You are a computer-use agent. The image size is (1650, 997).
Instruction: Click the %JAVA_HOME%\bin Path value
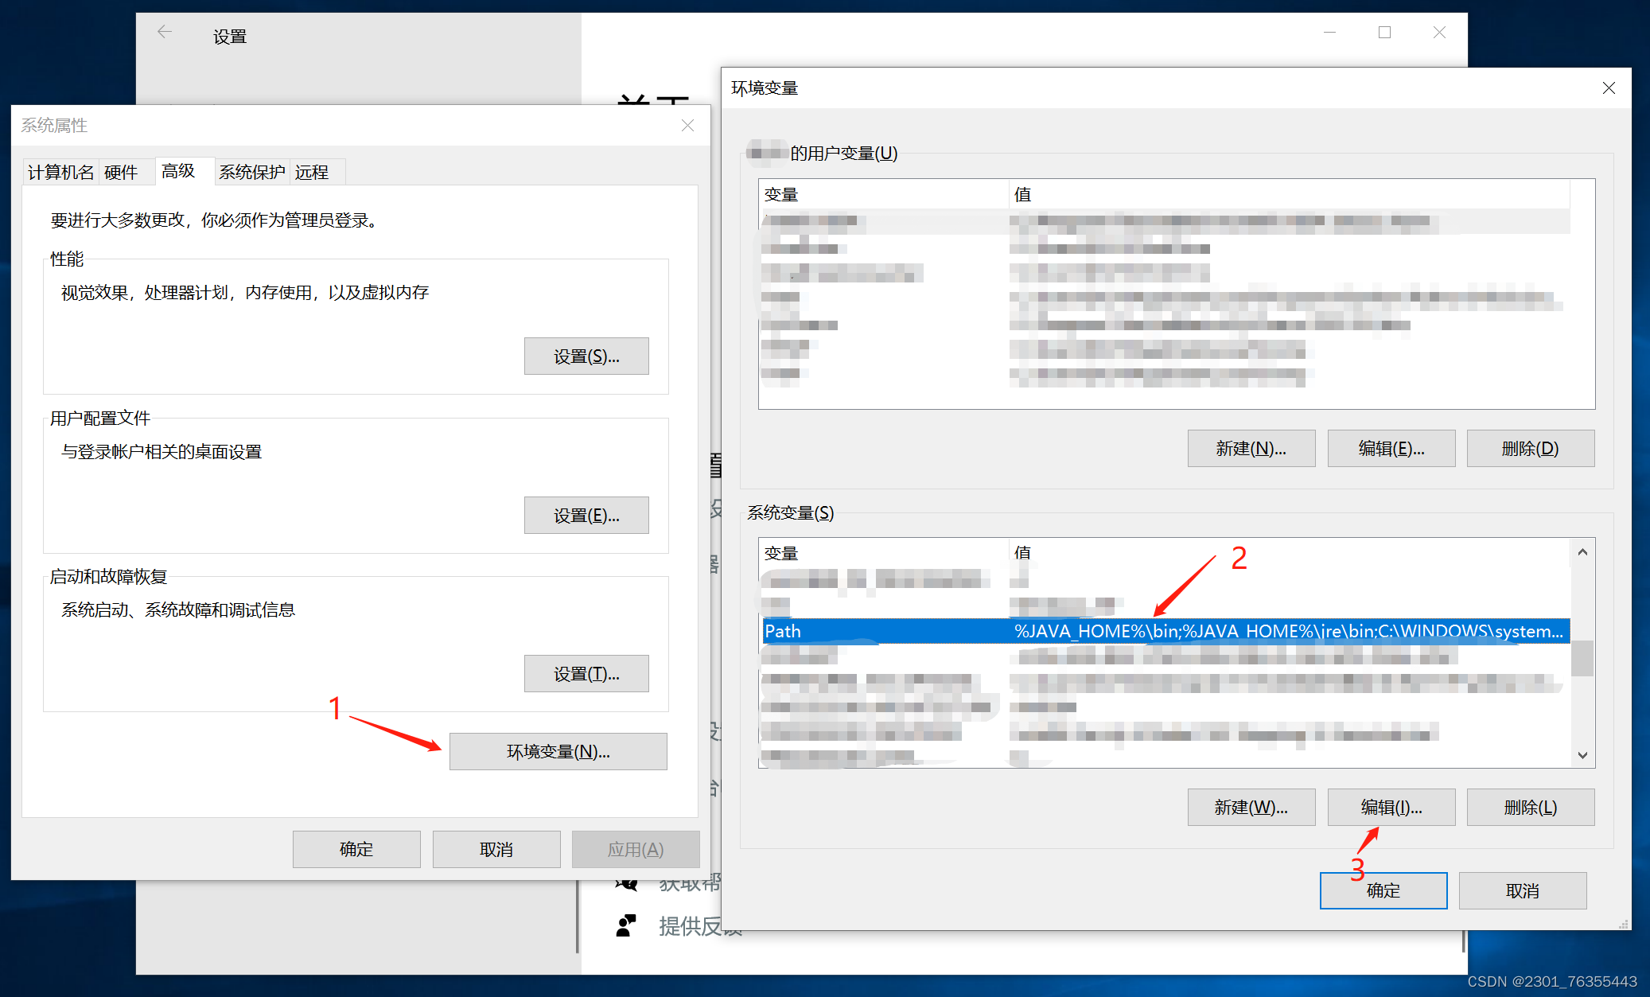(1289, 631)
